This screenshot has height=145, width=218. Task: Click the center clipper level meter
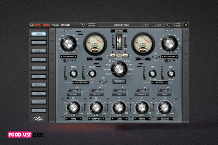pyautogui.click(x=119, y=42)
